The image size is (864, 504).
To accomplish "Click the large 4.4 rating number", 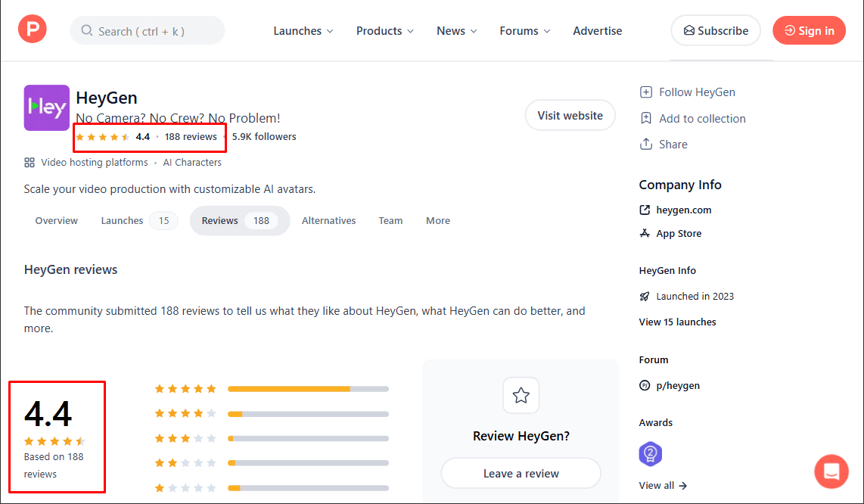I will click(x=48, y=413).
